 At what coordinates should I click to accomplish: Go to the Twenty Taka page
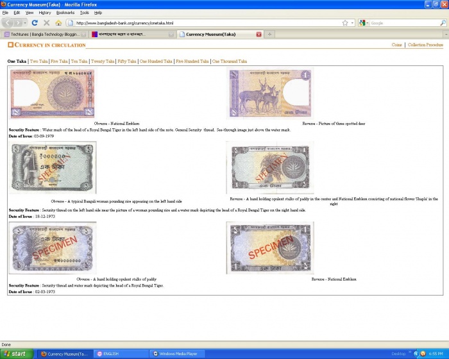click(103, 62)
